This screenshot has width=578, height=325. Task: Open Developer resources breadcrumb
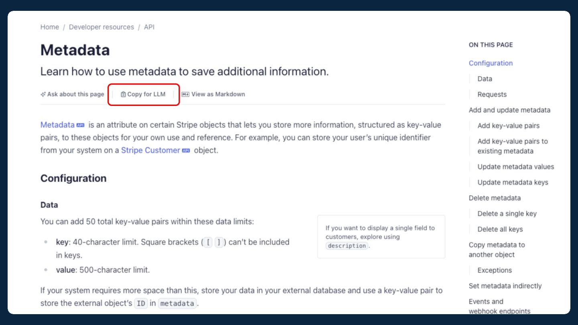[101, 27]
